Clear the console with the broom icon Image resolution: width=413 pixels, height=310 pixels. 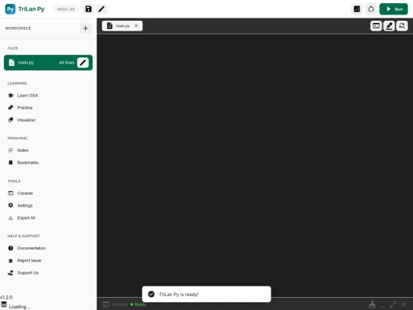click(x=372, y=305)
